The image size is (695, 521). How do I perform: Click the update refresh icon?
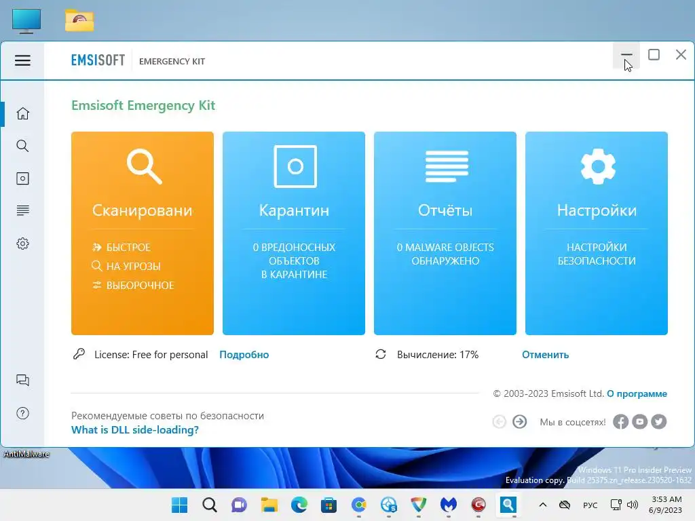381,354
